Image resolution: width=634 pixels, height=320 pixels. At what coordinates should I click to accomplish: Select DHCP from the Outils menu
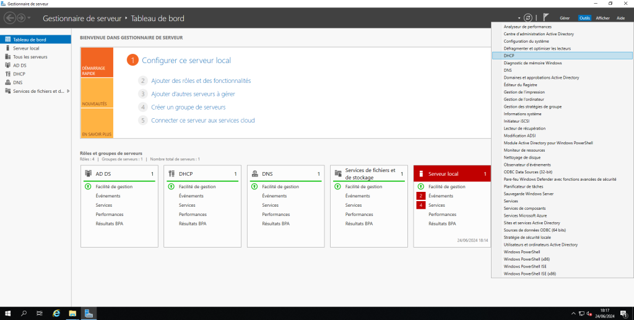coord(509,56)
